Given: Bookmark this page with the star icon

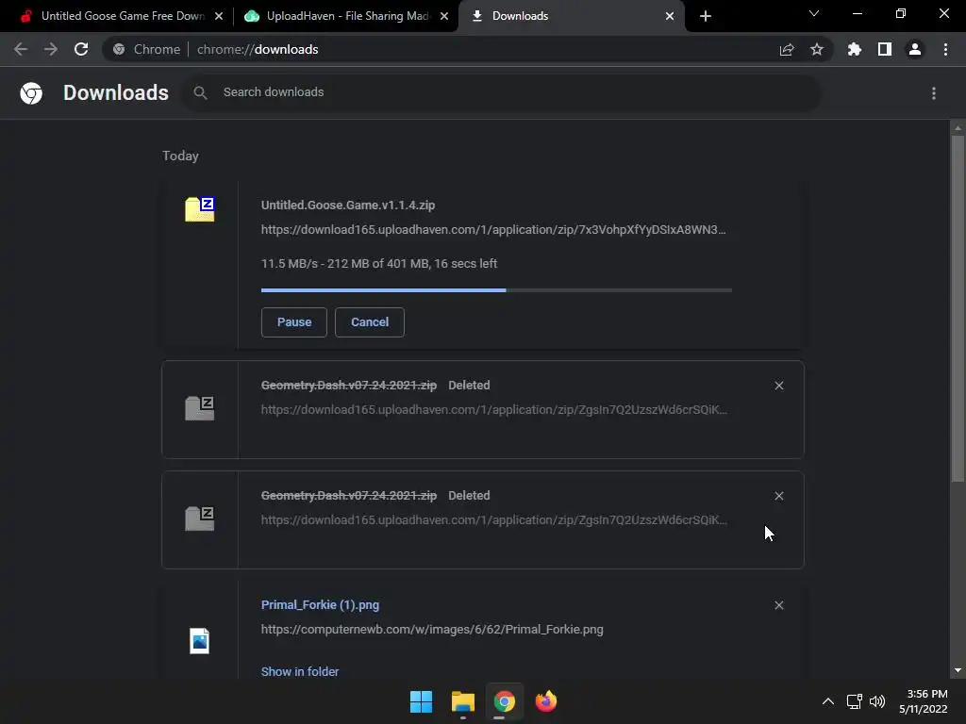Looking at the screenshot, I should 817,49.
